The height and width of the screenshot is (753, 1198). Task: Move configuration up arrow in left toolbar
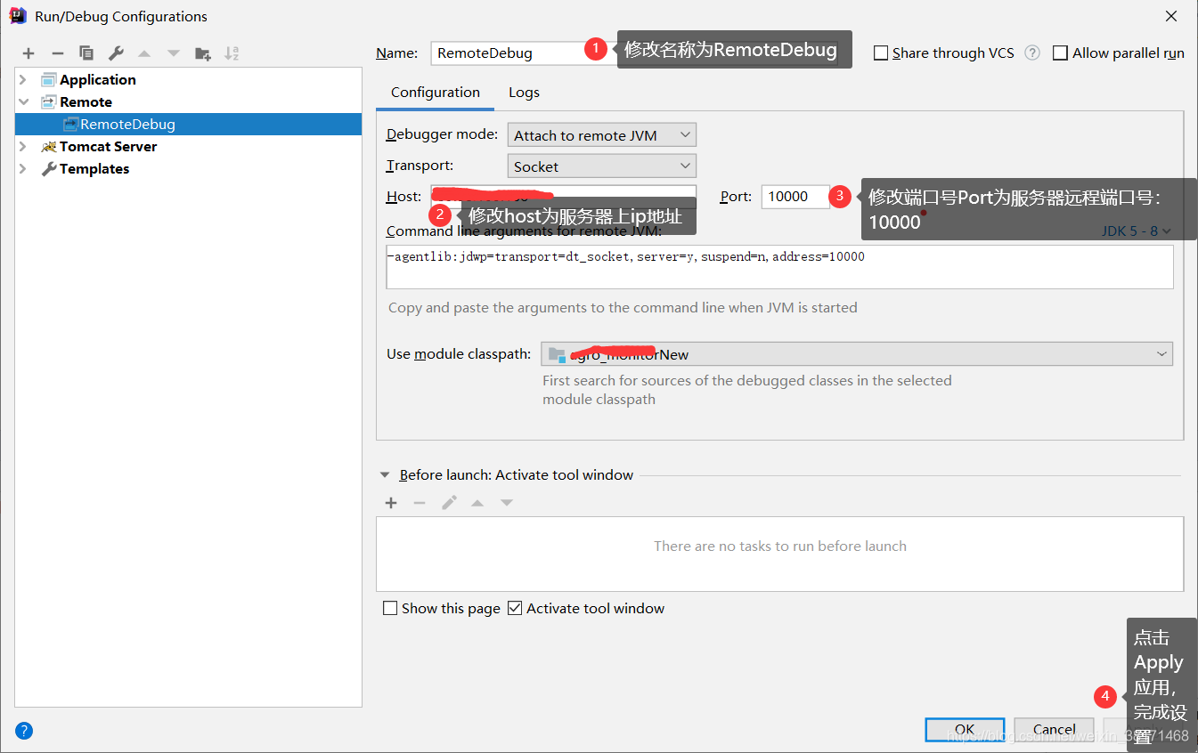(144, 53)
